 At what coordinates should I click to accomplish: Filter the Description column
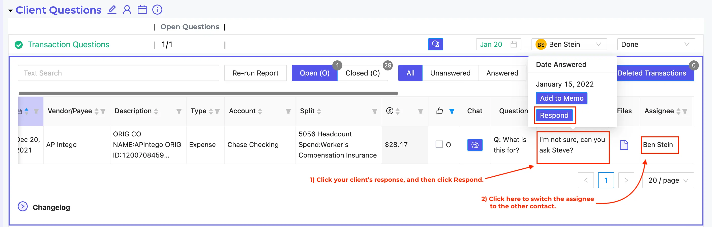(179, 111)
